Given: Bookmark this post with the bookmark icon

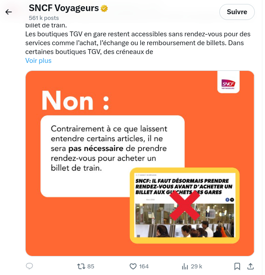Looking at the screenshot, I should [x=237, y=267].
